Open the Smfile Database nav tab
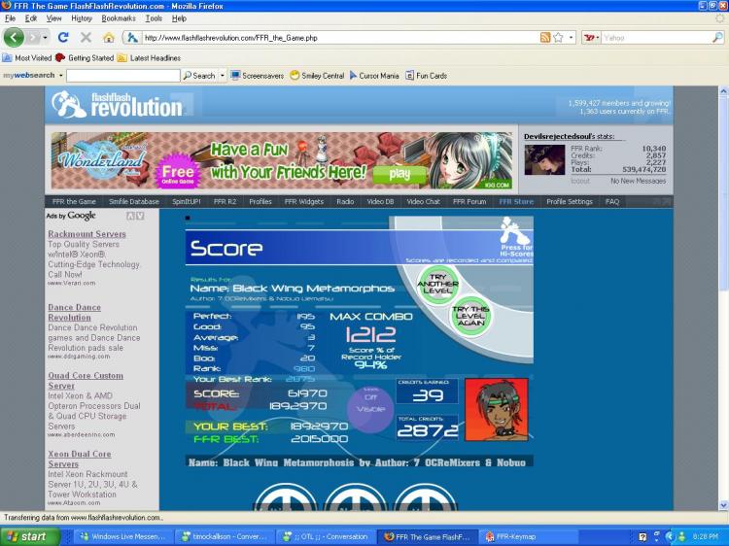Screen dimensions: 729x546 (x=134, y=202)
